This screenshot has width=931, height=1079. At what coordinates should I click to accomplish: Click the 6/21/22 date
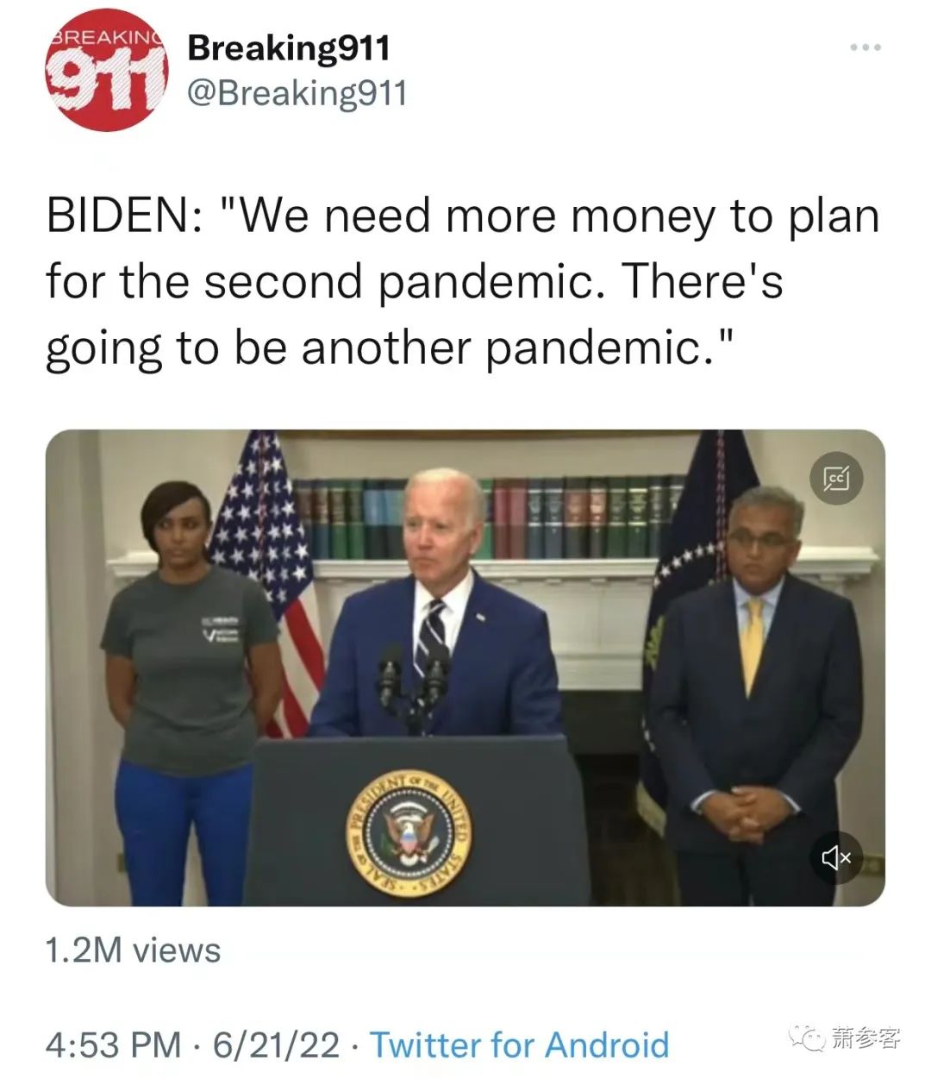click(x=276, y=1044)
